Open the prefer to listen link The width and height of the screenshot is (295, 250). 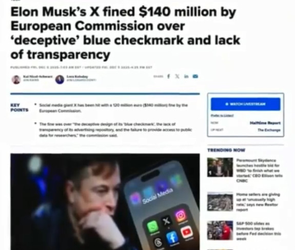(x=222, y=115)
